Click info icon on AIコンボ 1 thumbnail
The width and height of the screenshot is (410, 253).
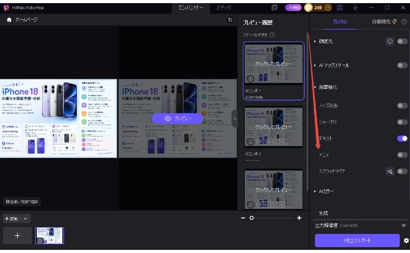coord(251,78)
